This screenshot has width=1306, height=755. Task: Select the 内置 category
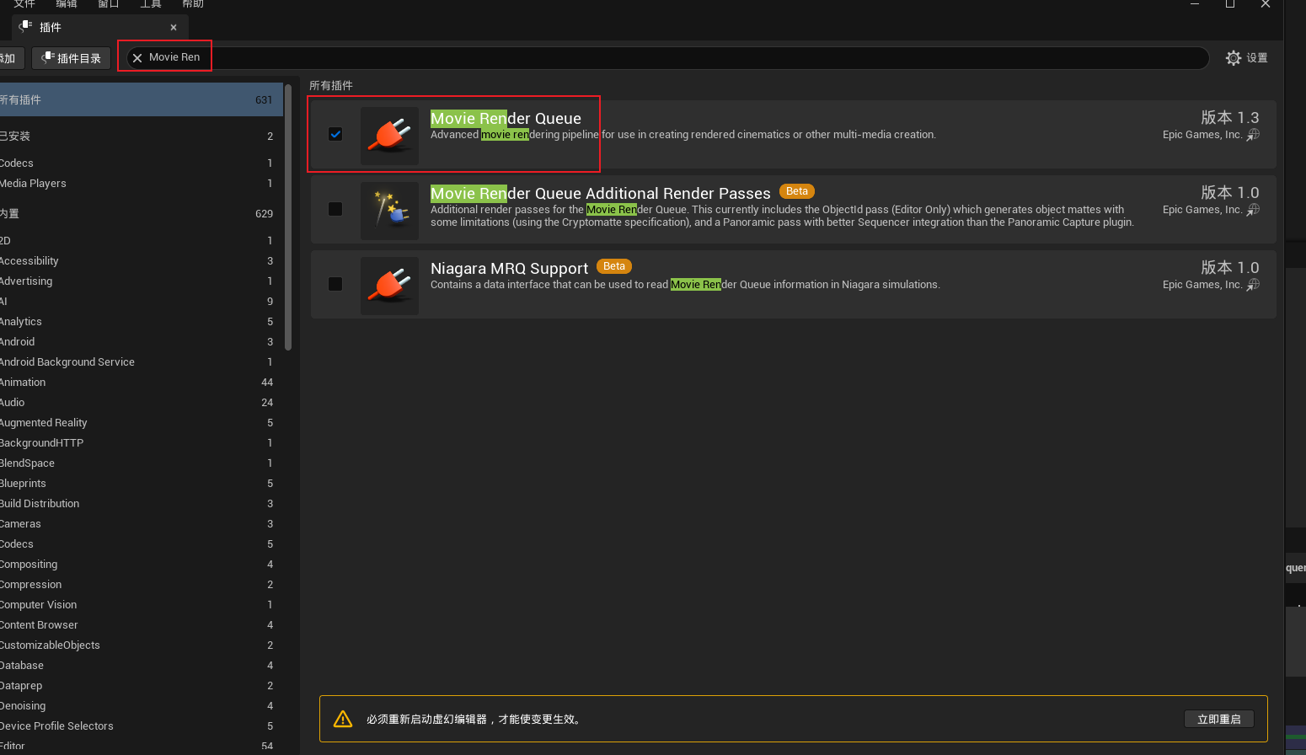(x=142, y=214)
